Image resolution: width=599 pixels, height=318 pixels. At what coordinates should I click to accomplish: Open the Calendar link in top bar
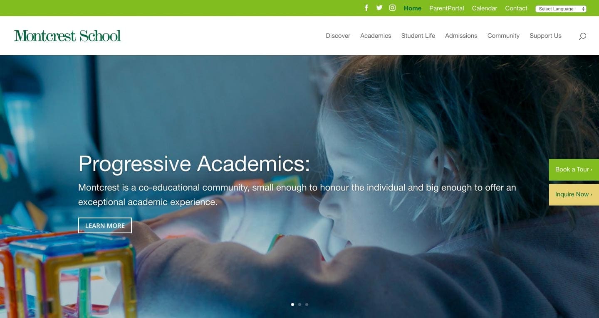(484, 8)
